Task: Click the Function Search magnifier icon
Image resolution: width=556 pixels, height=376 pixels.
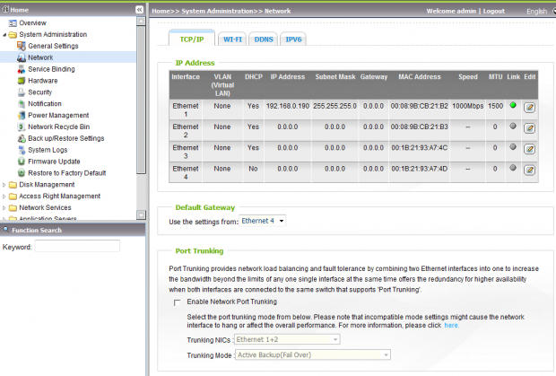Action: (x=5, y=230)
